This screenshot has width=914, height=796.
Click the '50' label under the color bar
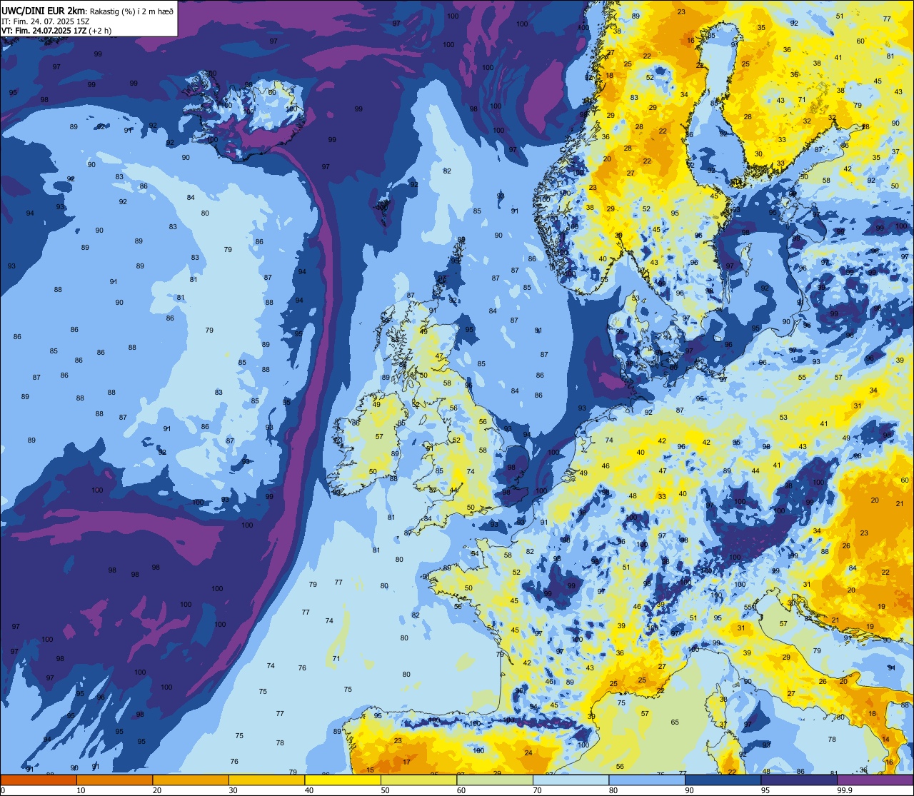[x=386, y=790]
